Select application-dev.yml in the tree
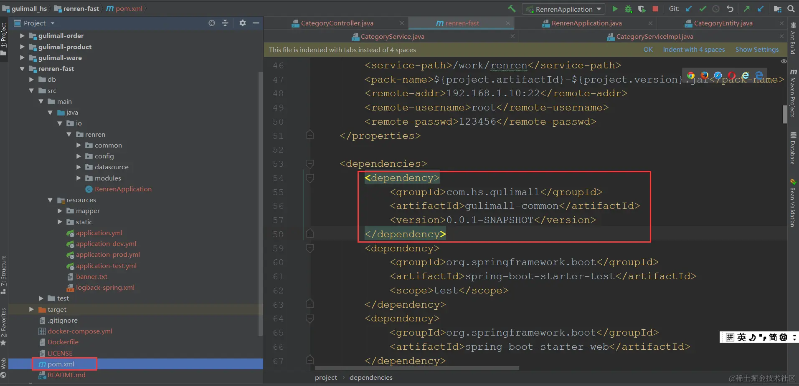799x386 pixels. point(106,244)
